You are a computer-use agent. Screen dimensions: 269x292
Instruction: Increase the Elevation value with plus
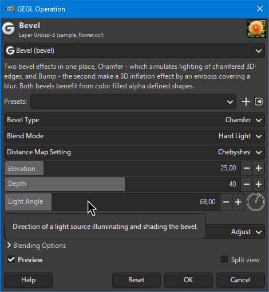coord(259,168)
